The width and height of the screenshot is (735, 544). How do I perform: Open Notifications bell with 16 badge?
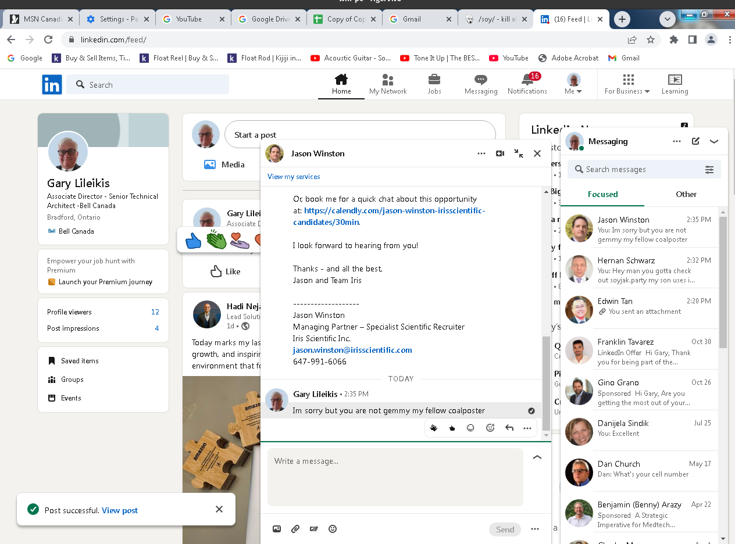click(x=527, y=84)
